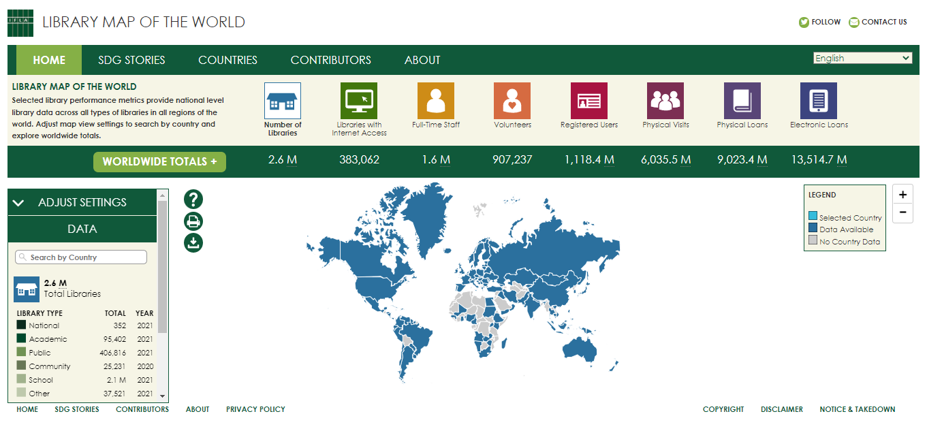Click the National library type color swatch
This screenshot has width=927, height=446.
21,325
